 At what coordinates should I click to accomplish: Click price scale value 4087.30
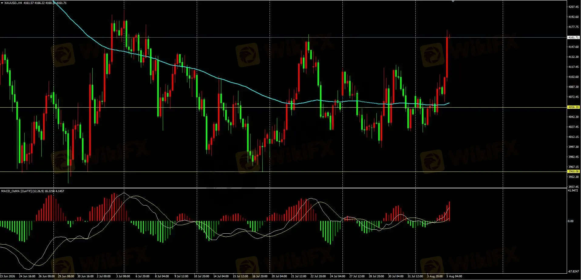point(573,87)
